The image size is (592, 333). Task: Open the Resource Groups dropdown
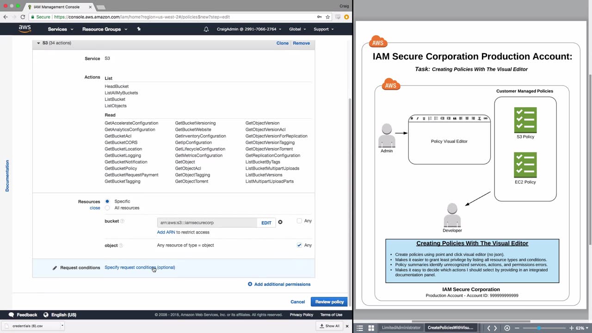pyautogui.click(x=105, y=29)
